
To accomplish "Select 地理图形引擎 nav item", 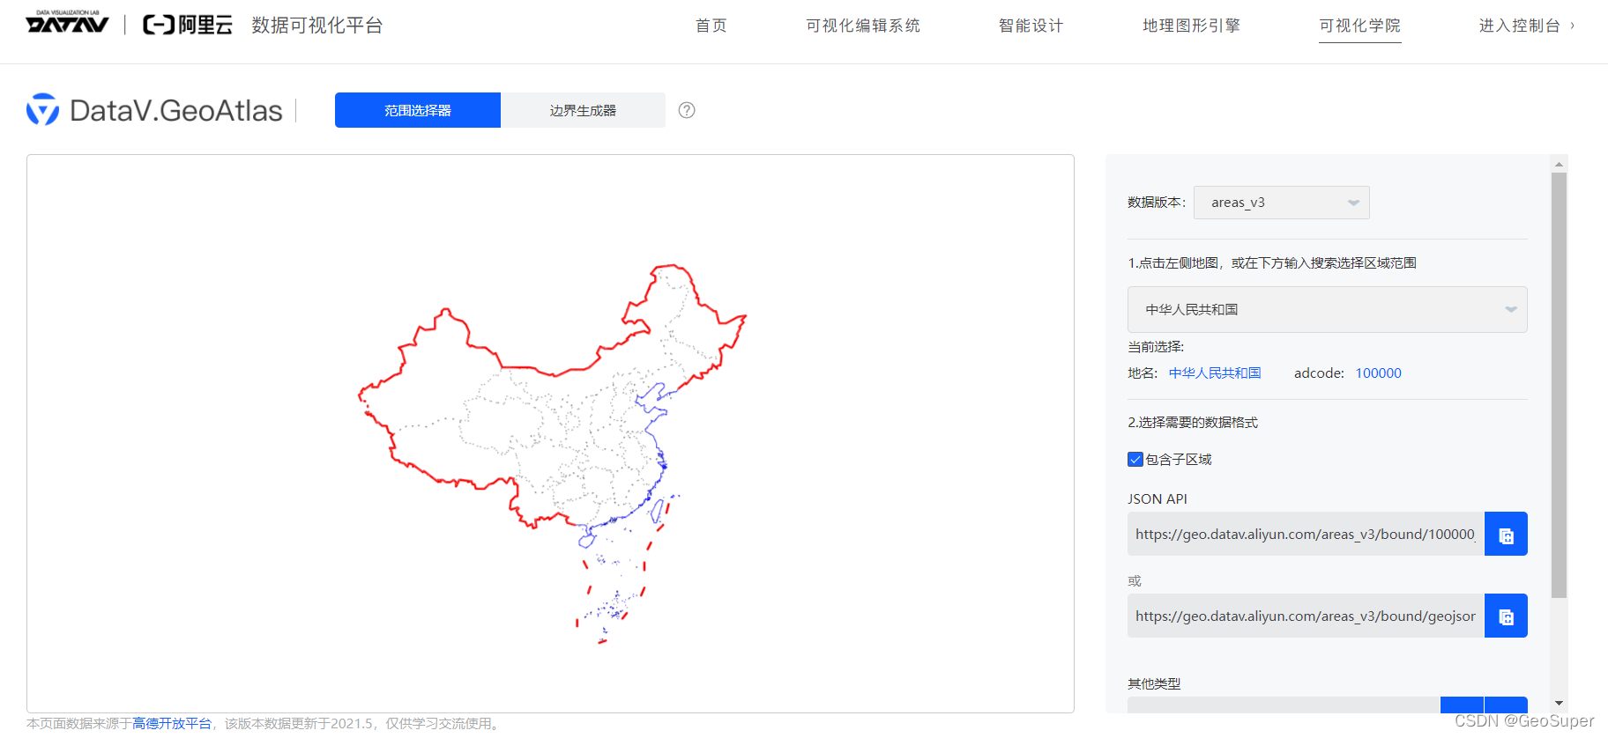I will [x=1192, y=26].
